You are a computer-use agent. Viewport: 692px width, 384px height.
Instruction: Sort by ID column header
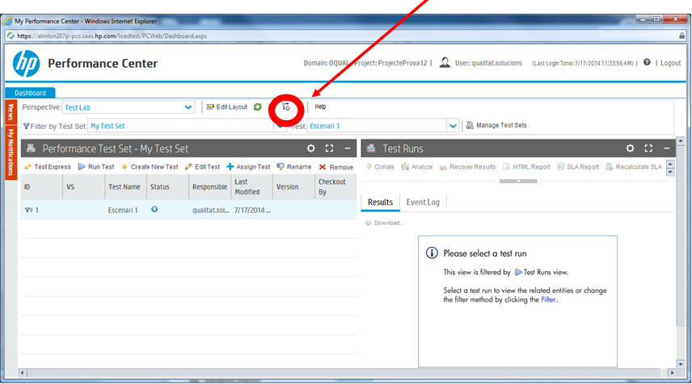click(41, 187)
